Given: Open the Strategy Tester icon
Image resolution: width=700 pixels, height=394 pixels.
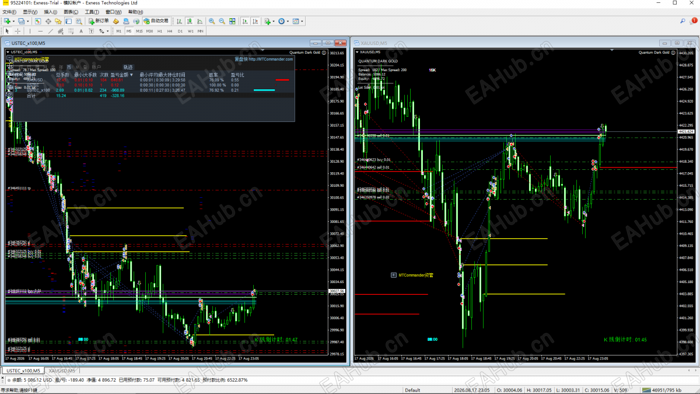Looking at the screenshot, I should (79, 21).
